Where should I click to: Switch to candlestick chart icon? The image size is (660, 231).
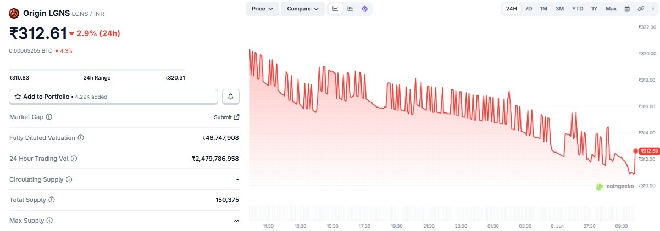(x=350, y=9)
